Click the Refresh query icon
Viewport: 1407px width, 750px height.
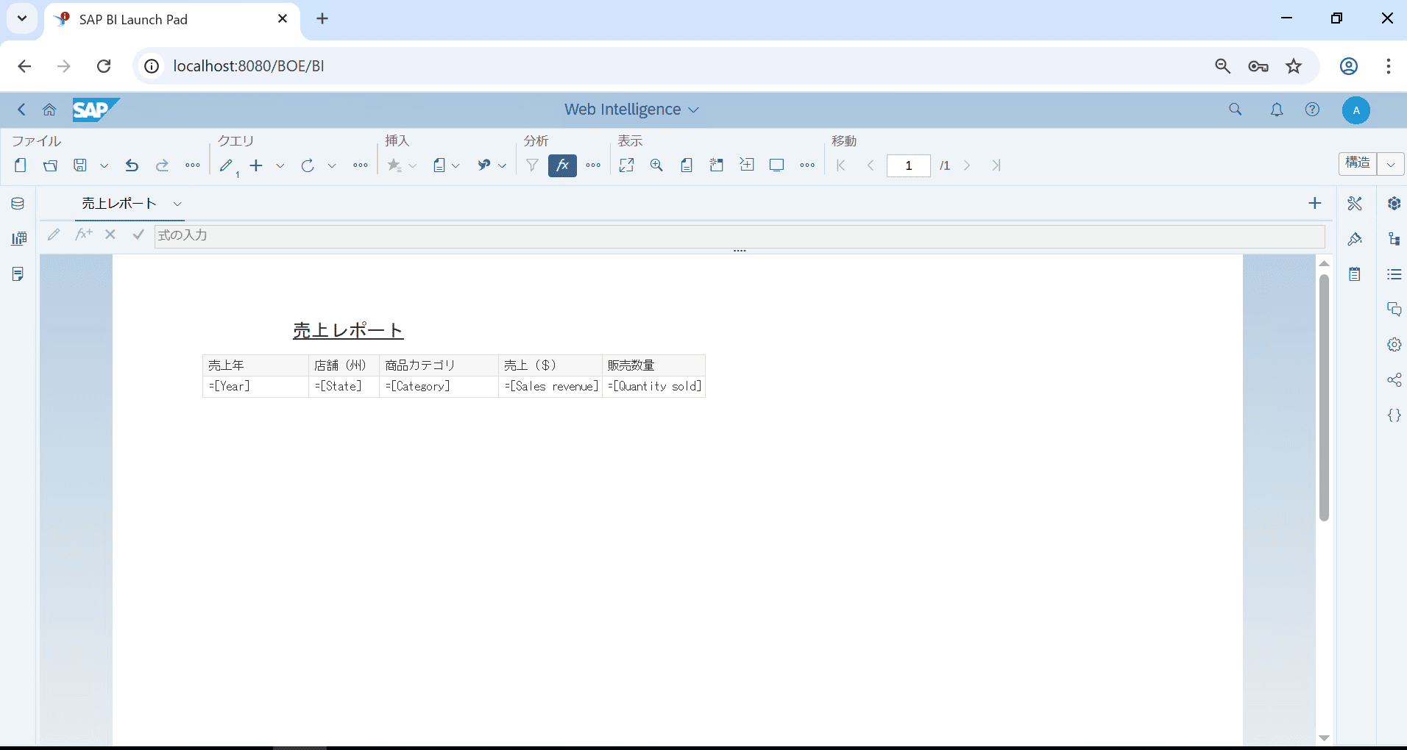click(308, 165)
